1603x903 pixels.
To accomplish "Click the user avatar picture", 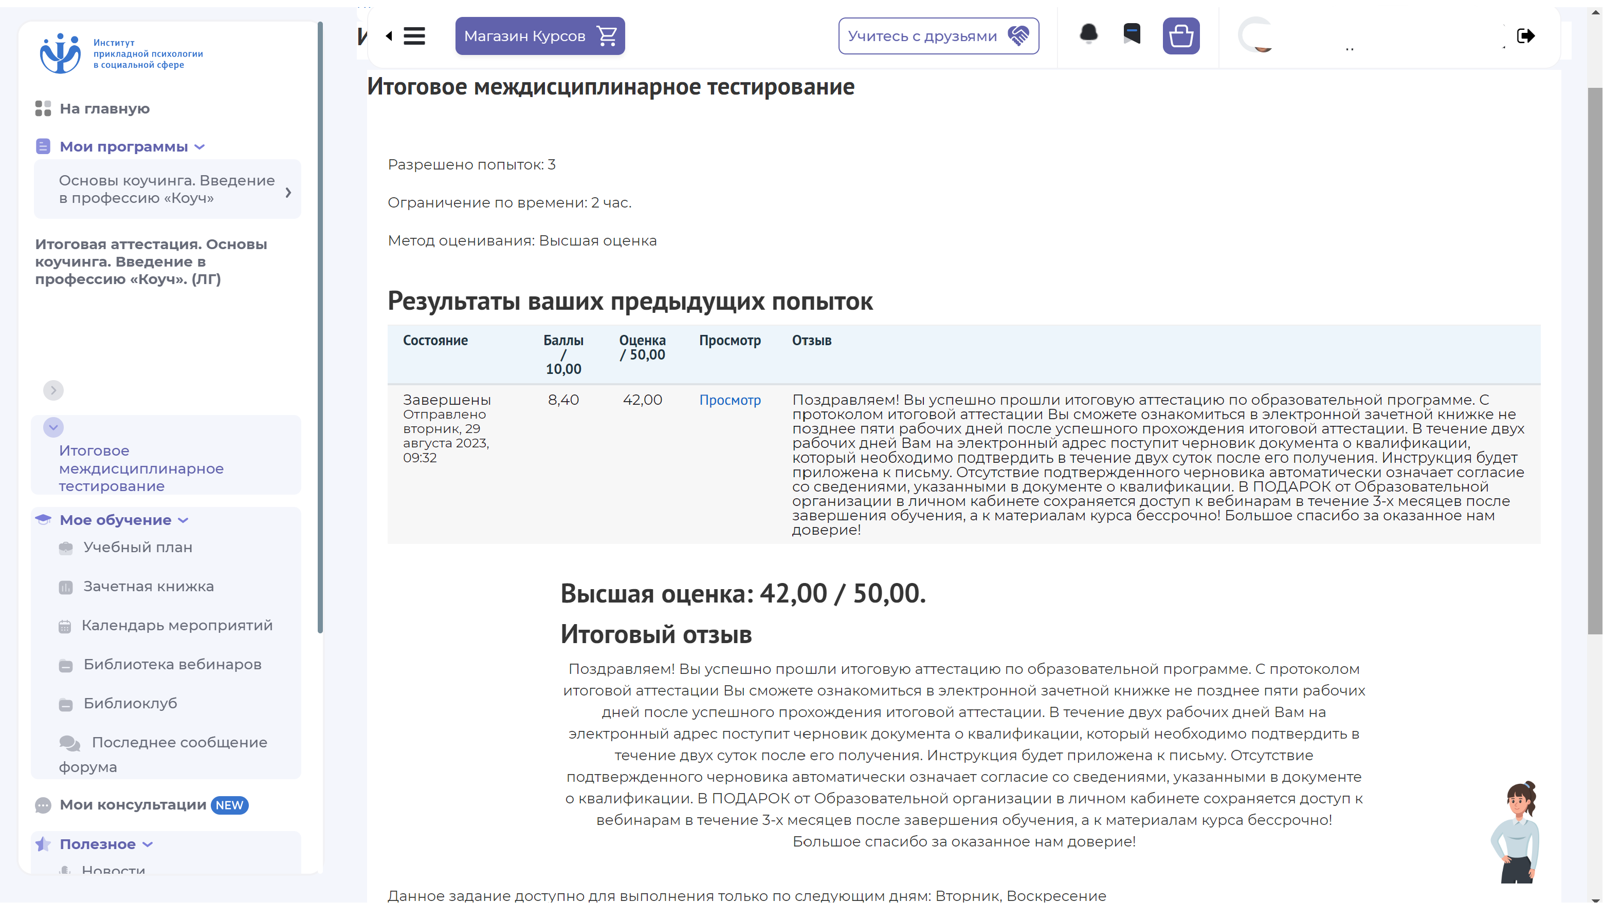I will [1256, 35].
